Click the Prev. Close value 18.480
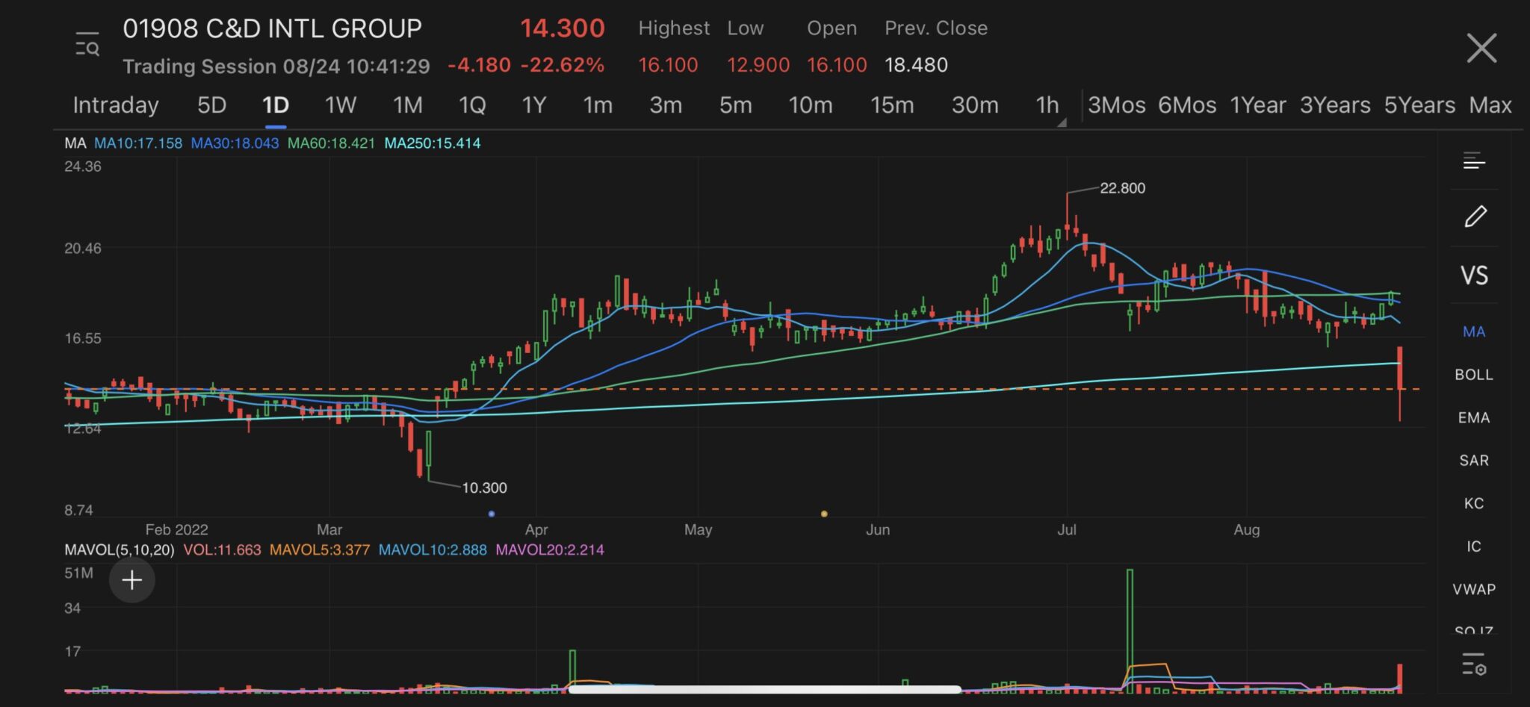Screen dimensions: 1530x707 916,65
